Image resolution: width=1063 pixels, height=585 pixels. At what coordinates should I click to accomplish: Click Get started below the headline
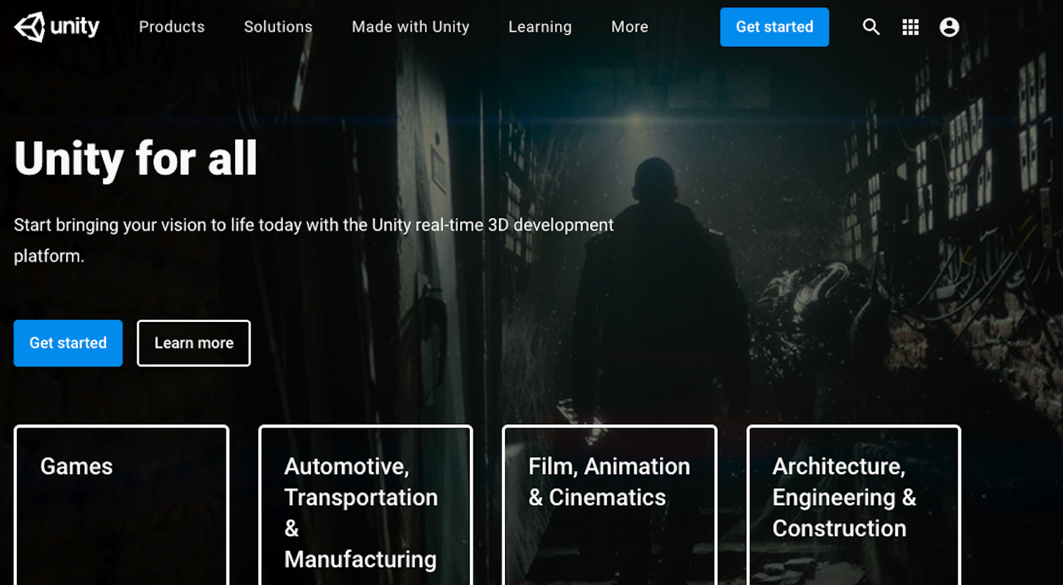(x=68, y=343)
